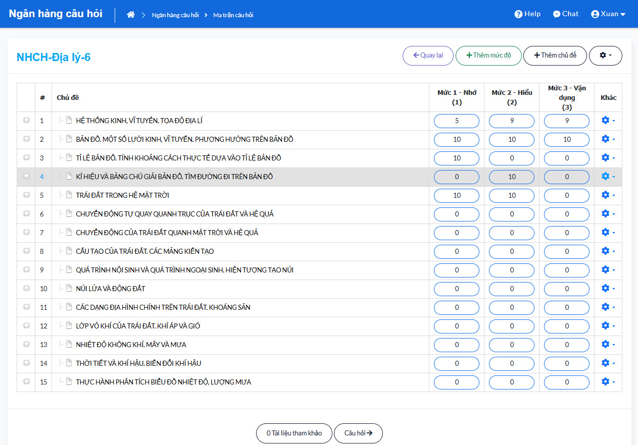
Task: Click the document icon of topic 3
Action: 69,158
